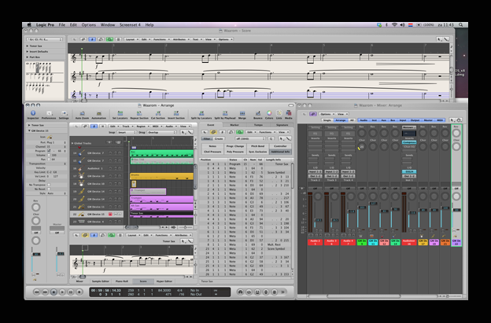The height and width of the screenshot is (323, 491).
Task: Open the Options menu in the menu bar
Action: pos(89,24)
